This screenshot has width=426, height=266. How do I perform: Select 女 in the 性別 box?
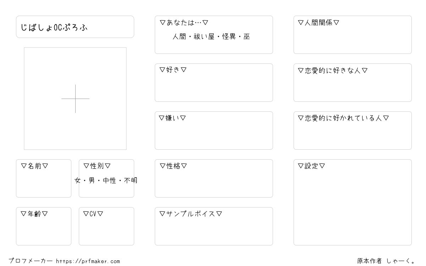click(78, 181)
